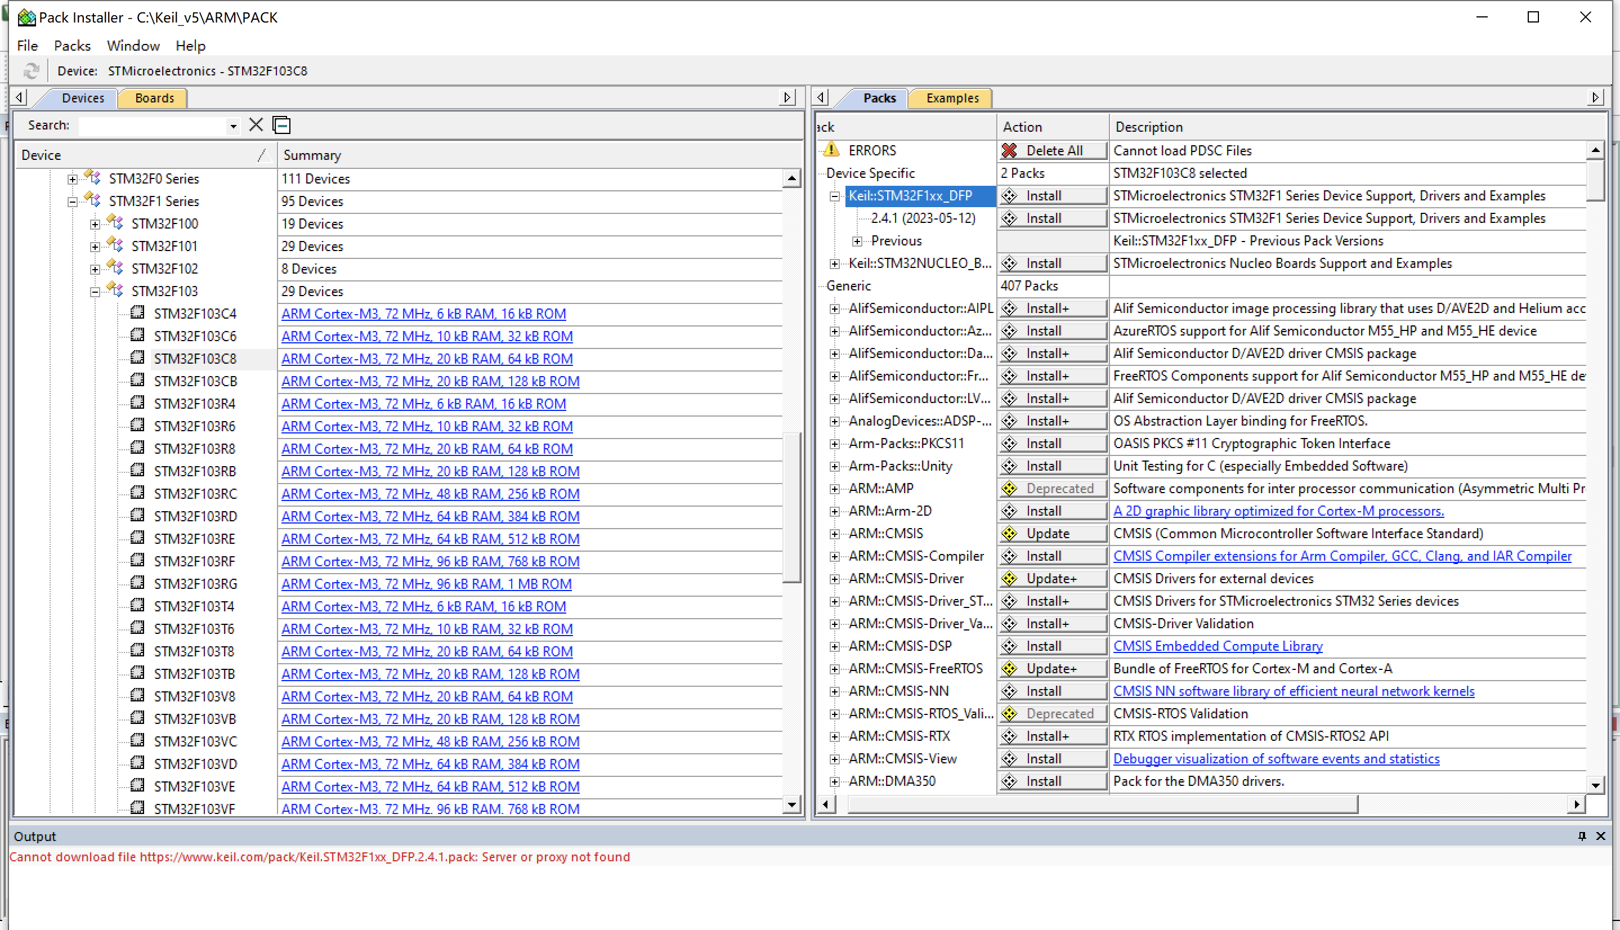This screenshot has height=930, width=1620.
Task: Click the STM32F103C4 chip icon
Action: coord(137,312)
